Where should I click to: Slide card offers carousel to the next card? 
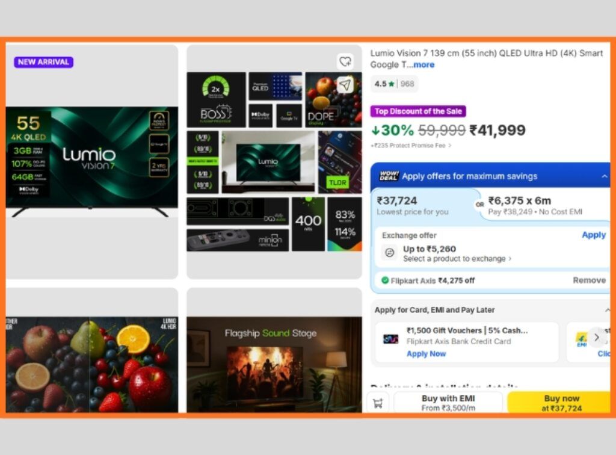click(x=596, y=337)
